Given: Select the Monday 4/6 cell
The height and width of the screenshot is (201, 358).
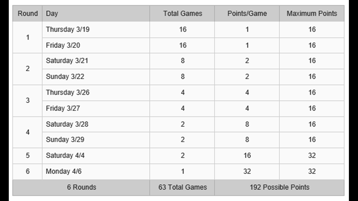Looking at the screenshot, I should (96, 172).
